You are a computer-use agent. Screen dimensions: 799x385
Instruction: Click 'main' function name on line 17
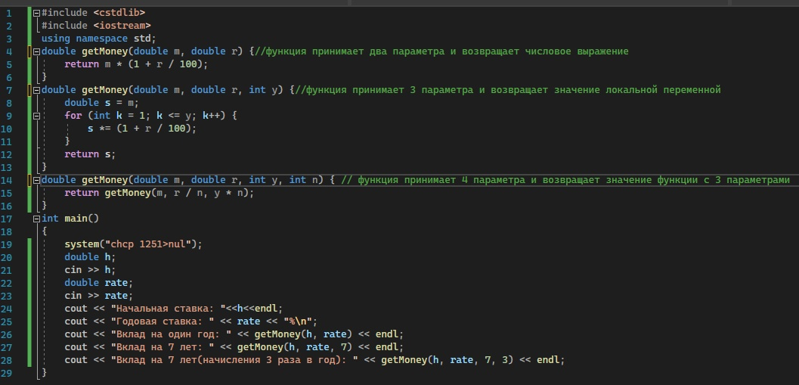point(76,219)
